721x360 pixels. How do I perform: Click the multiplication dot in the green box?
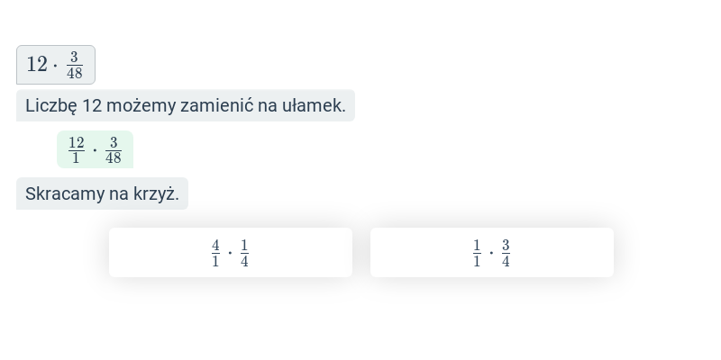pos(95,150)
